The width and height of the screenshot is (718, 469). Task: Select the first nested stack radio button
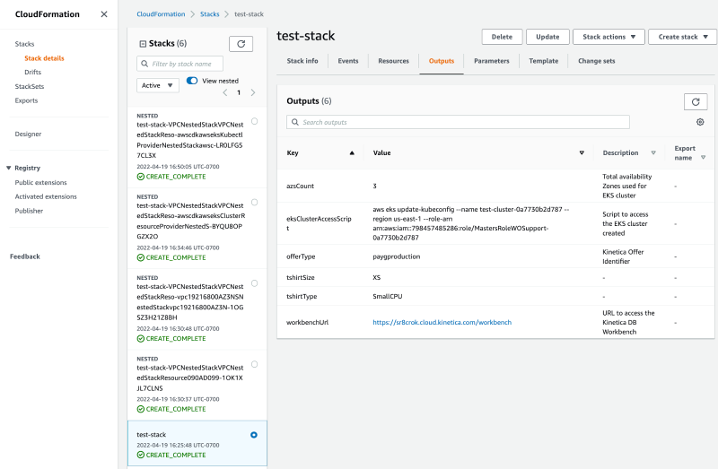255,121
